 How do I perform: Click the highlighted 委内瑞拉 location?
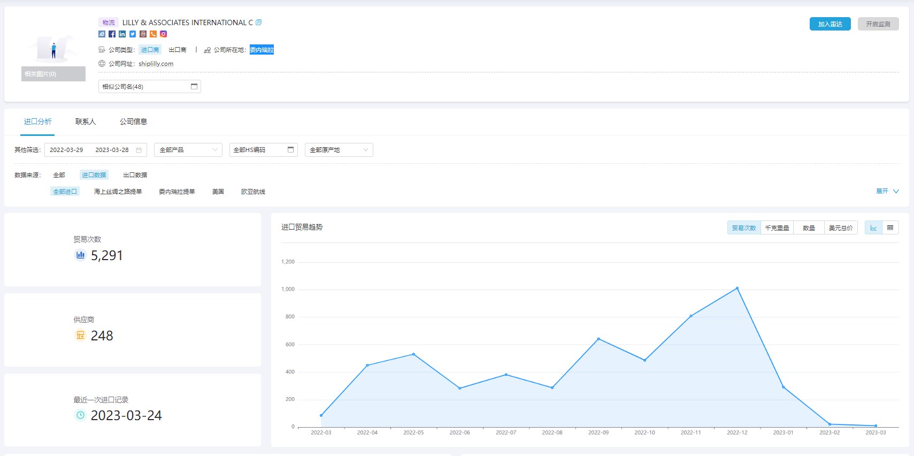click(262, 50)
